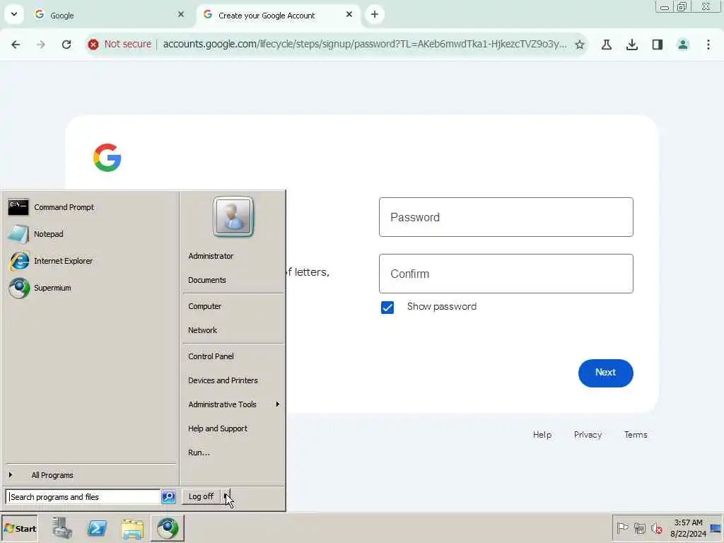
Task: Open the downloads icon in toolbar
Action: [632, 45]
